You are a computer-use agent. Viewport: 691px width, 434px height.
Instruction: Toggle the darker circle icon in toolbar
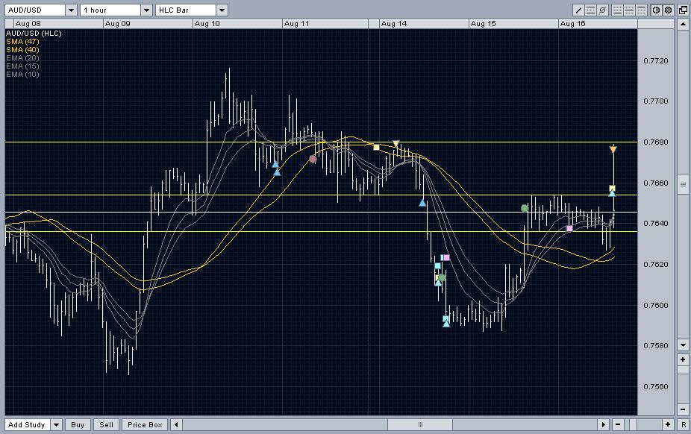click(668, 10)
